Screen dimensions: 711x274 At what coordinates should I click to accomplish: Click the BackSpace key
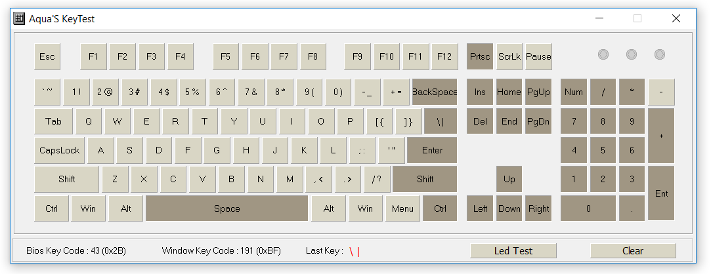pos(435,92)
